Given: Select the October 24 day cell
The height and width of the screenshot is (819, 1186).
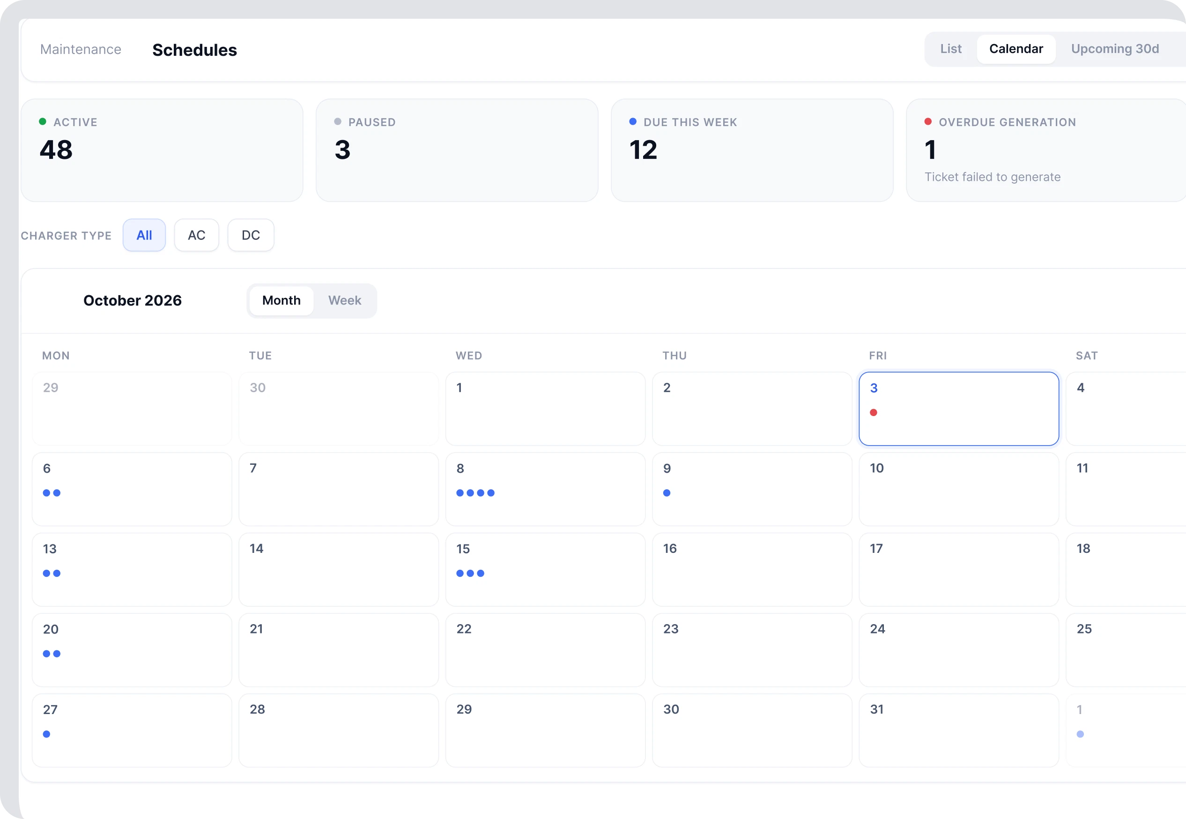Looking at the screenshot, I should (959, 650).
